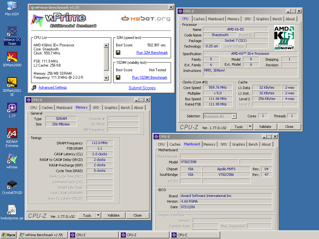Click the hwbot.org logo in wPrime
The image size is (319, 239).
point(145,19)
